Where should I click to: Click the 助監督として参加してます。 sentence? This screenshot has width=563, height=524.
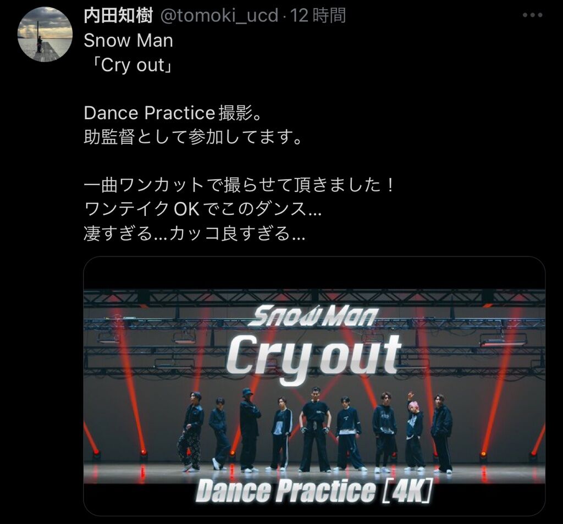tap(194, 137)
